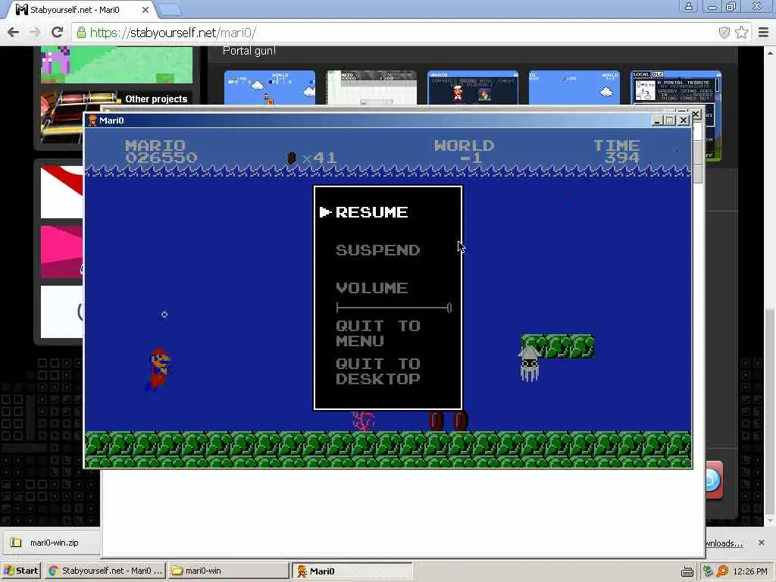Click the browser back arrow
776x582 pixels.
pos(14,33)
